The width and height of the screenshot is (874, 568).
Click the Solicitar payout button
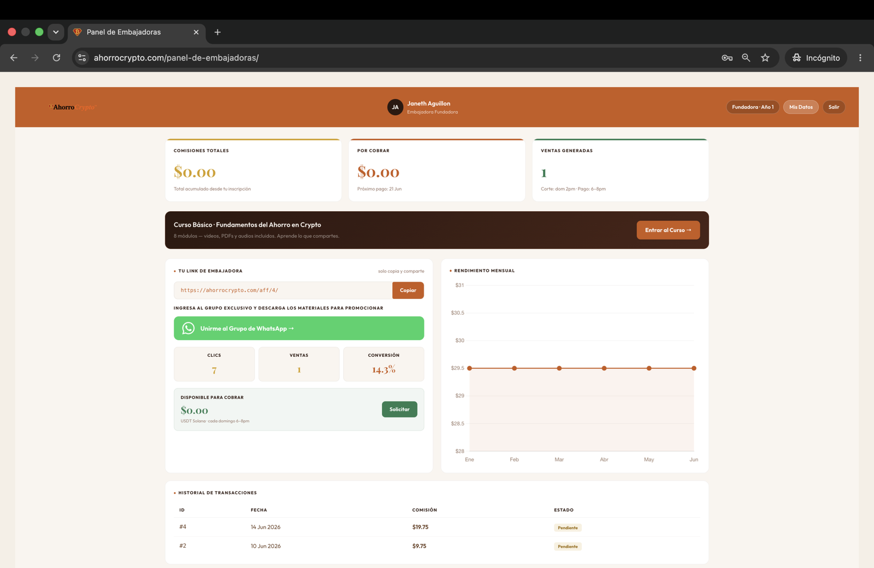(399, 409)
